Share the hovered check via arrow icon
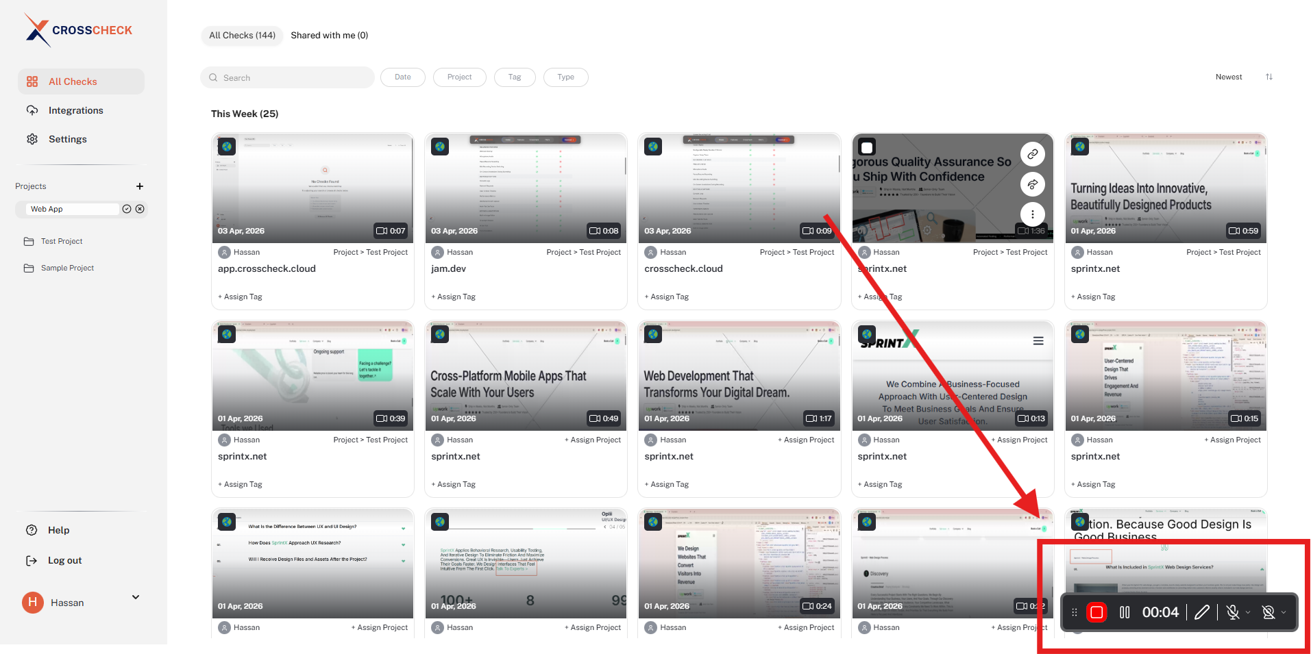 [x=1032, y=184]
